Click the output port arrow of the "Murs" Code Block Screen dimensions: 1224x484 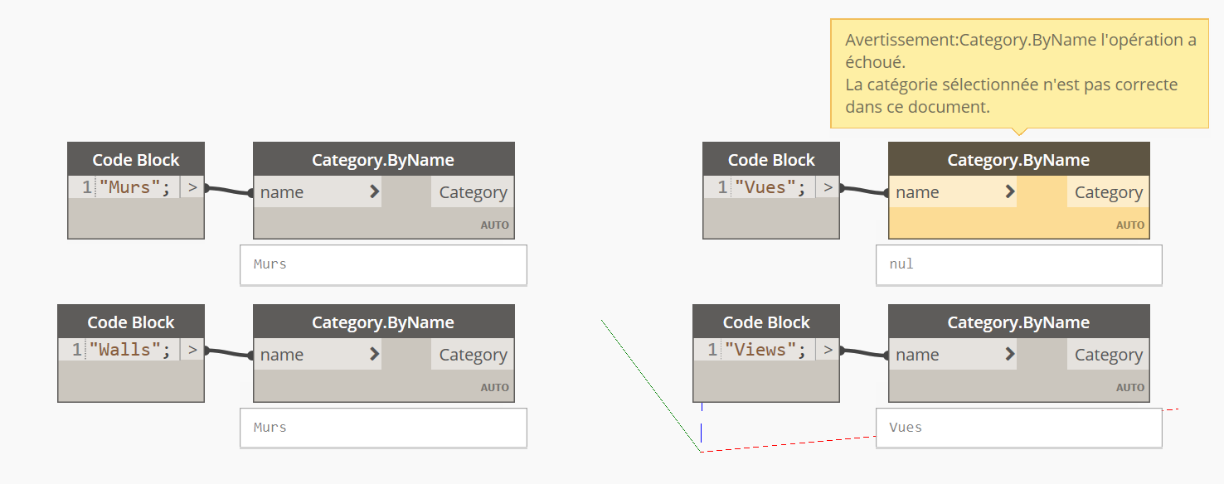click(x=192, y=187)
